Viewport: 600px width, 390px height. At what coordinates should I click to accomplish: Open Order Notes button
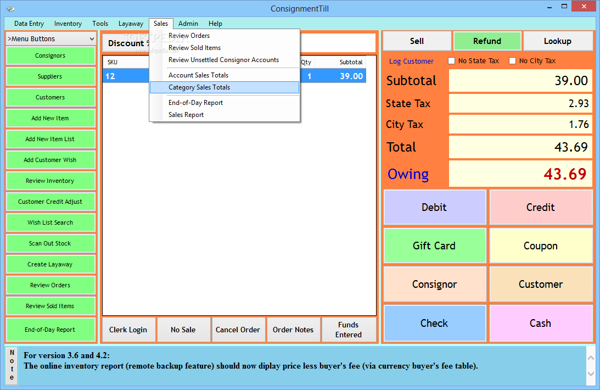293,330
